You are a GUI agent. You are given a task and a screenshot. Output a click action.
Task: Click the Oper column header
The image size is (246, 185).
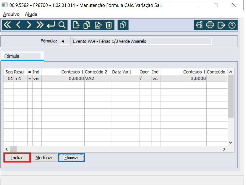(145, 72)
